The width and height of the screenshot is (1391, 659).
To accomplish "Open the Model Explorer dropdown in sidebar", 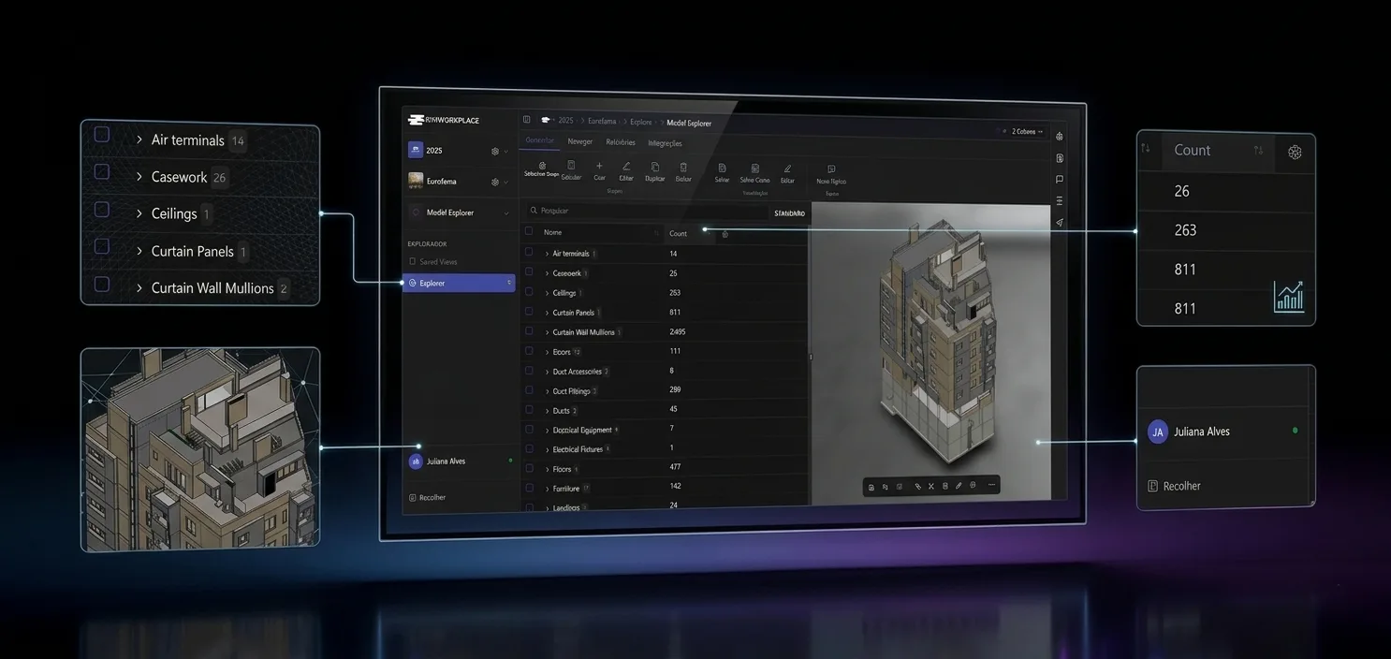I will click(506, 213).
